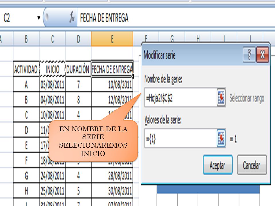
Task: Confirm with the Aceptar button
Action: point(218,165)
